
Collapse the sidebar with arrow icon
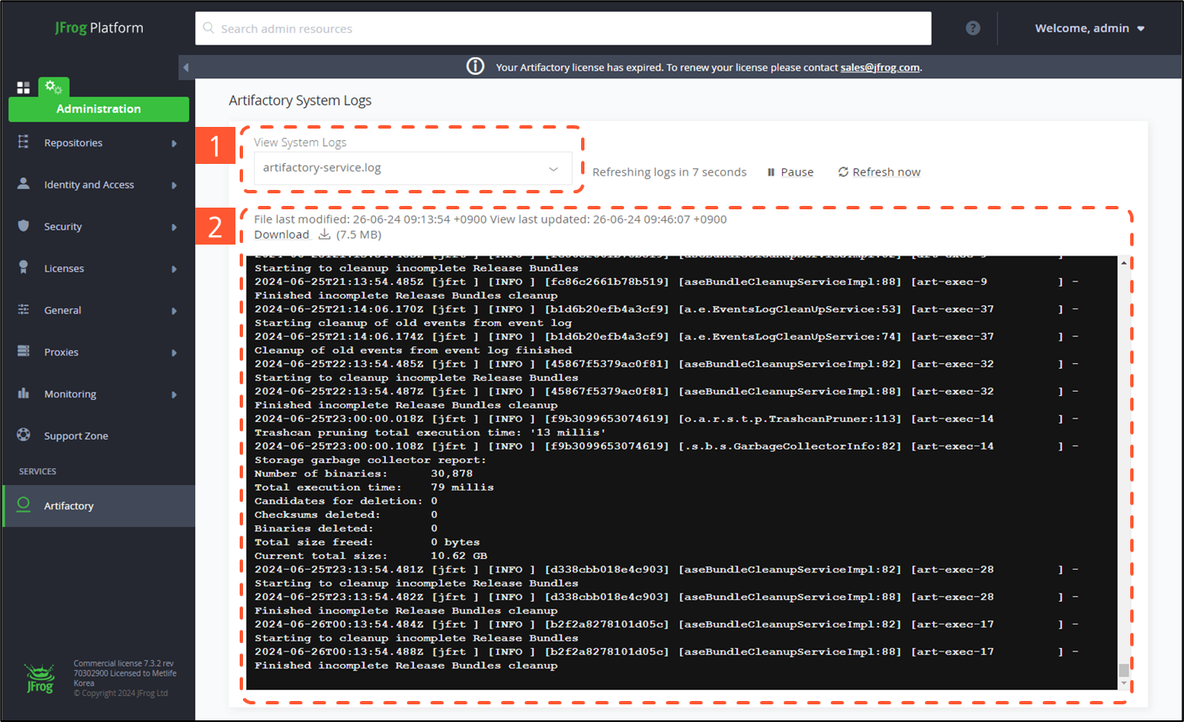(186, 67)
